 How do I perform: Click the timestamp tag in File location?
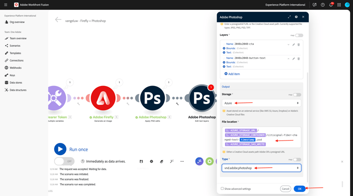coord(247,140)
